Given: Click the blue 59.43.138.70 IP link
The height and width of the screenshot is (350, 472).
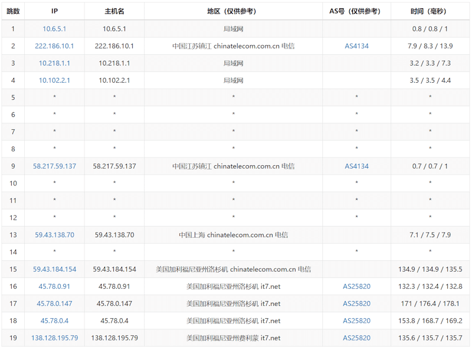Looking at the screenshot, I should coord(54,235).
